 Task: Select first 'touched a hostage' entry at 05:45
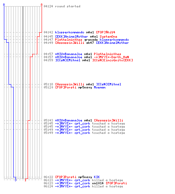pyautogui.click(x=84, y=123)
